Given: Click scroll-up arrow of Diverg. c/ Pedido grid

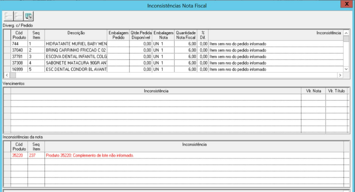Looking at the screenshot, I should coord(346,33).
